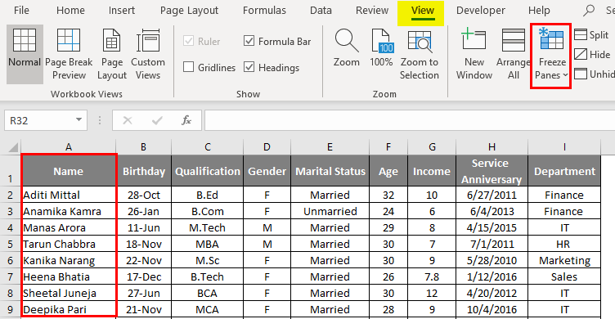Open the Review tab

(x=372, y=10)
